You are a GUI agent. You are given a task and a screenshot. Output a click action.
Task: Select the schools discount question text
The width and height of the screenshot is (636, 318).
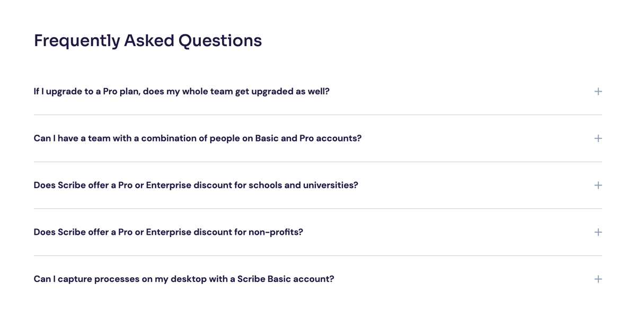[x=196, y=185]
